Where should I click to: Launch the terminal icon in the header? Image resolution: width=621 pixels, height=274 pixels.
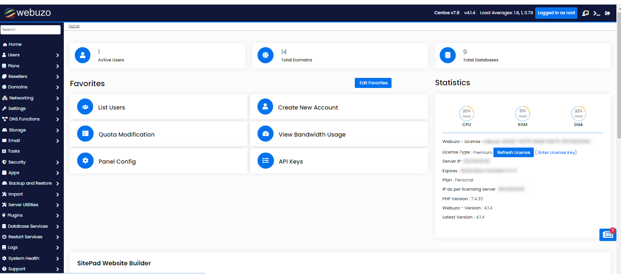597,13
